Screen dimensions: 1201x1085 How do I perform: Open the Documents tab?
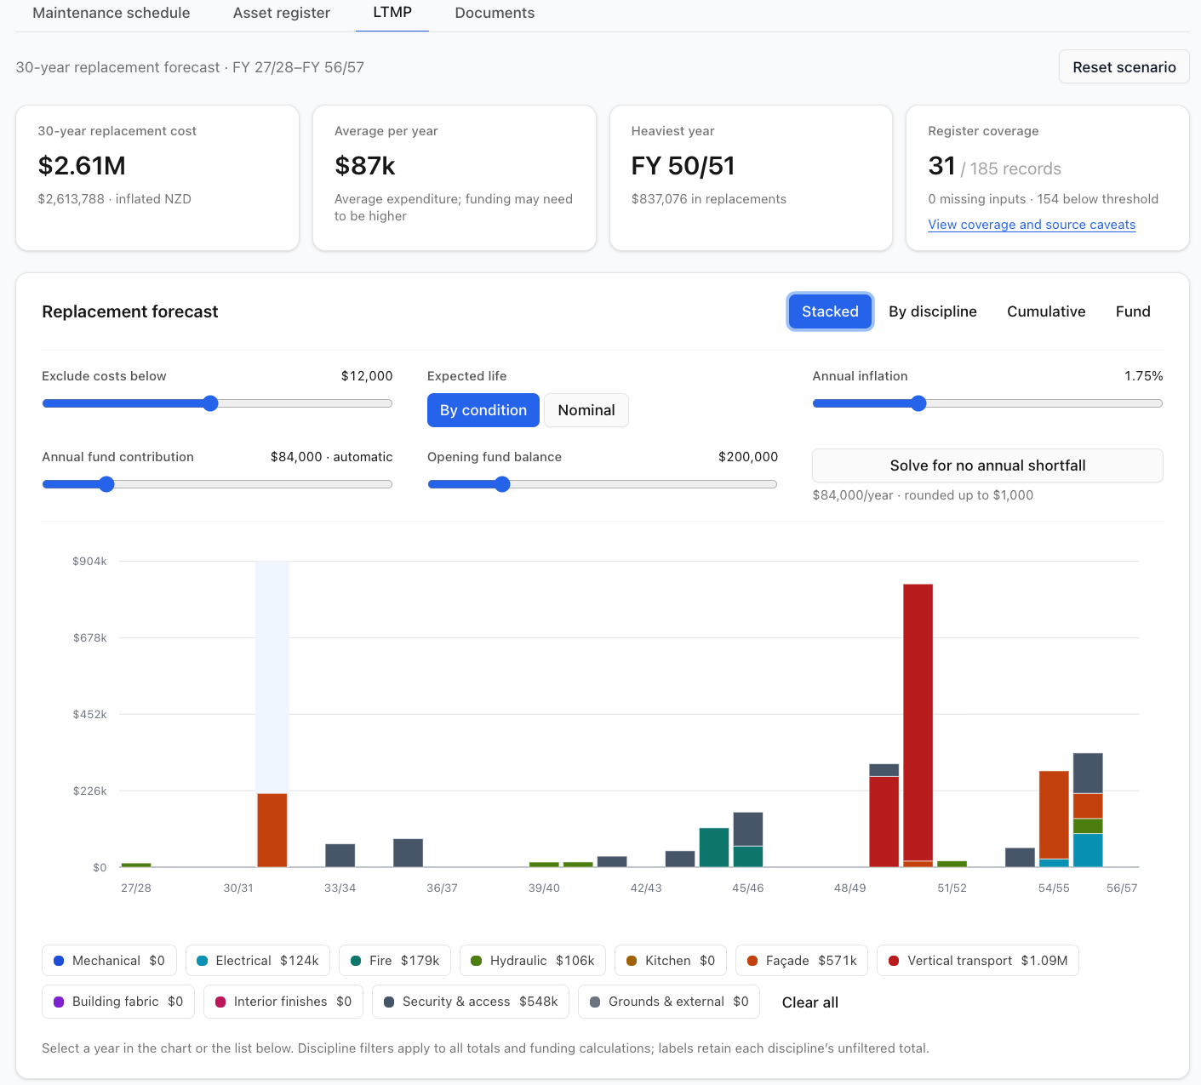[x=495, y=14]
